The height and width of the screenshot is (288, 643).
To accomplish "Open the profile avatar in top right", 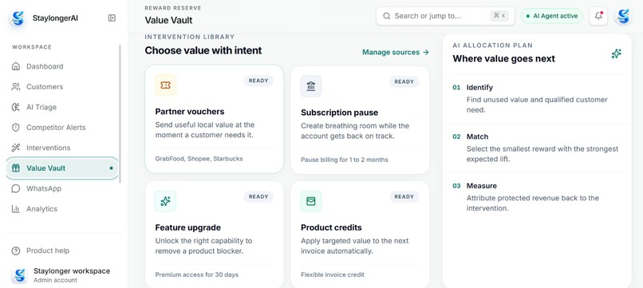I will tap(622, 17).
